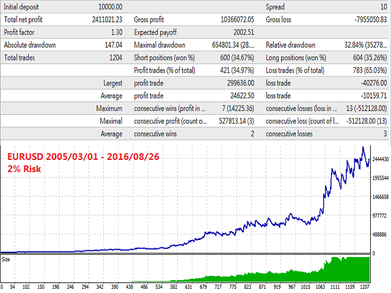Click the Spread label

tap(275, 7)
